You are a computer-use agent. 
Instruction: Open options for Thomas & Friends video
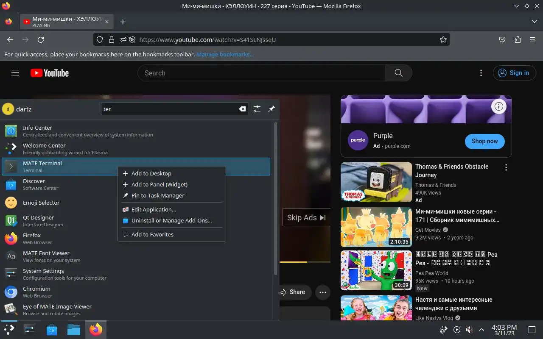[506, 167]
